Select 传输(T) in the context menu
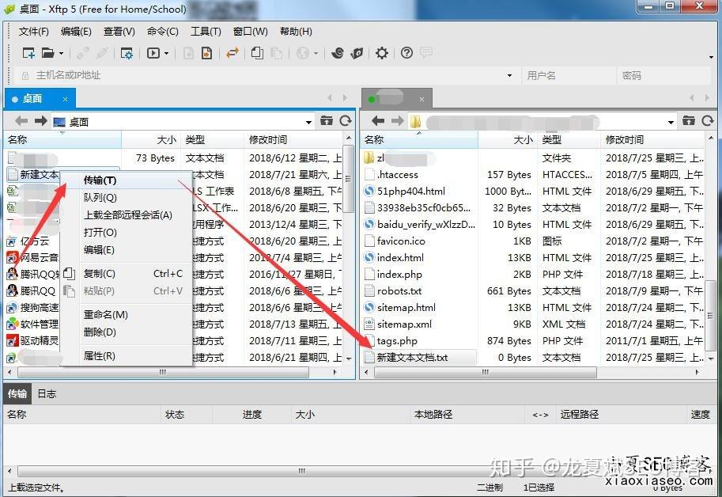This screenshot has height=497, width=722. point(127,180)
